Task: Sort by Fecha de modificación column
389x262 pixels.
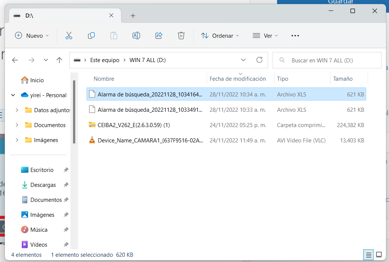Action: [x=237, y=79]
